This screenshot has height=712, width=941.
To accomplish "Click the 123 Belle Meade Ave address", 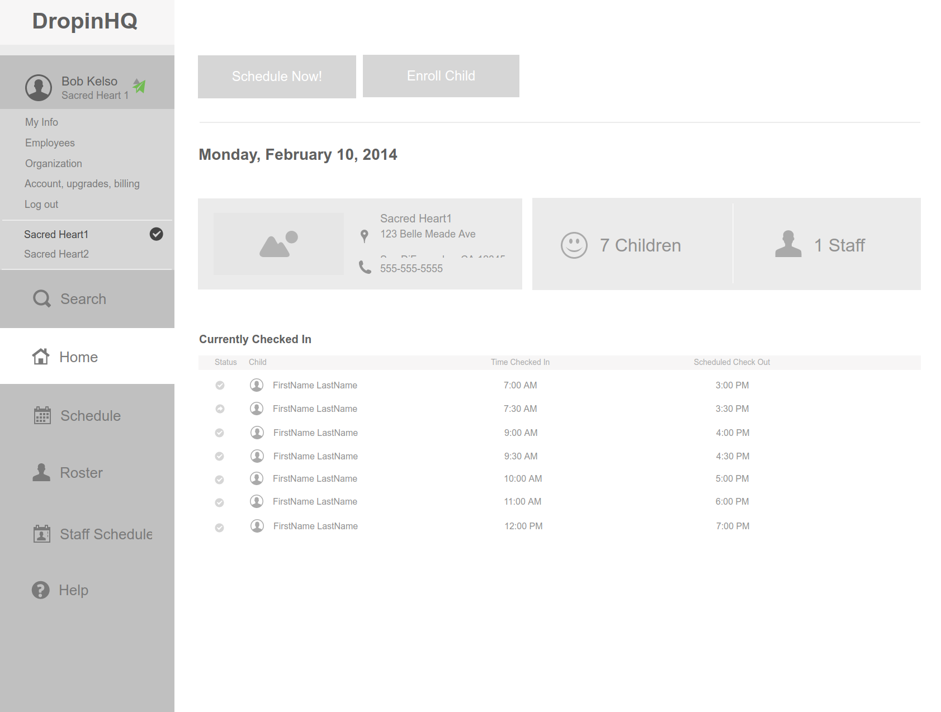I will coord(428,234).
